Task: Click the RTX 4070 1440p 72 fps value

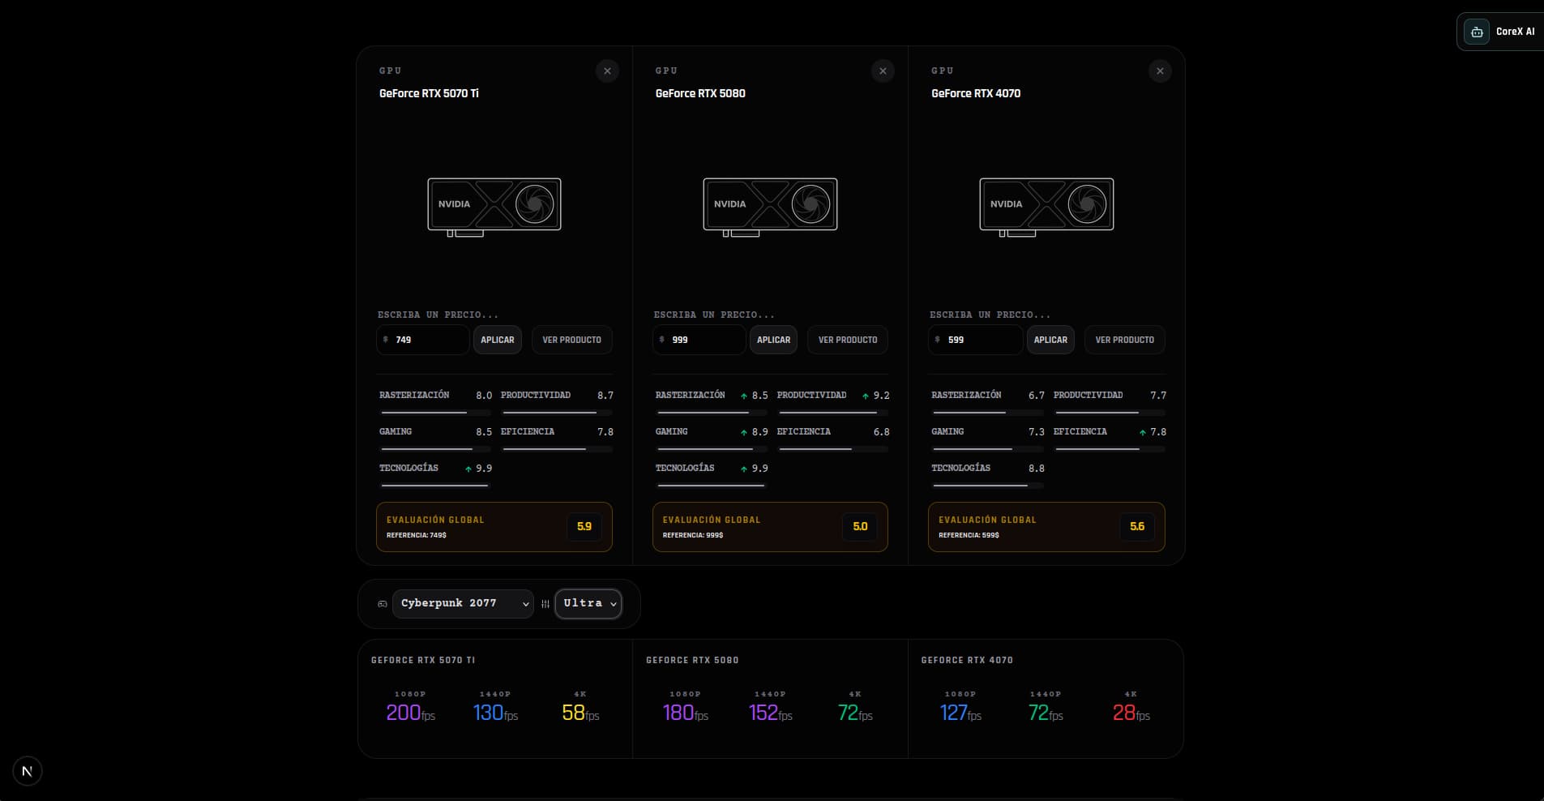Action: coord(1046,713)
